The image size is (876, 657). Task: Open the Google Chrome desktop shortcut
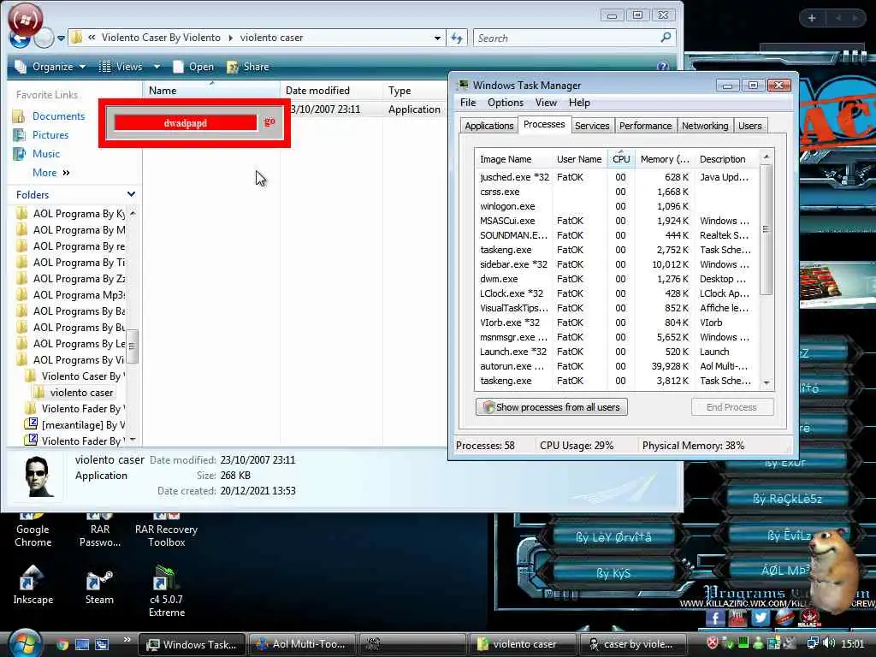(x=33, y=530)
